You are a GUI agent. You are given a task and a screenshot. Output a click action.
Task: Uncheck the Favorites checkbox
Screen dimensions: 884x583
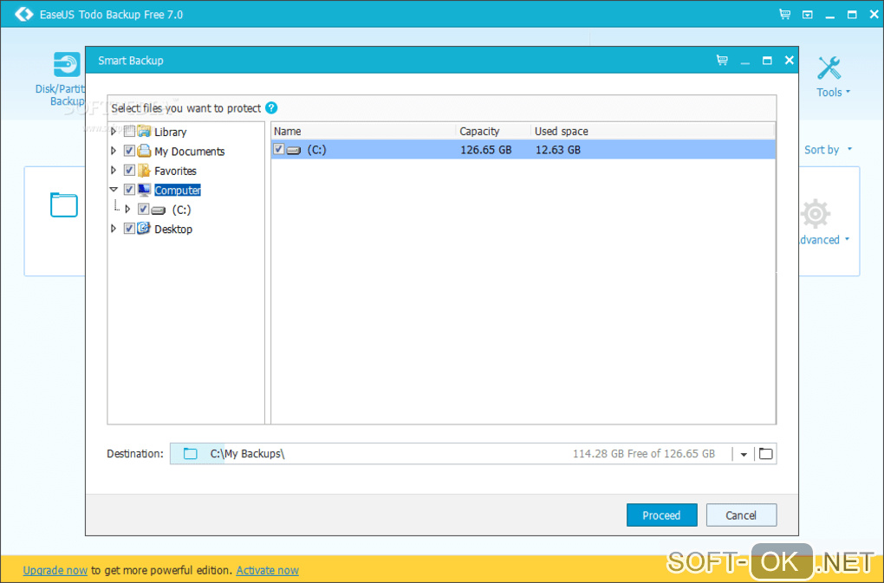[x=129, y=170]
